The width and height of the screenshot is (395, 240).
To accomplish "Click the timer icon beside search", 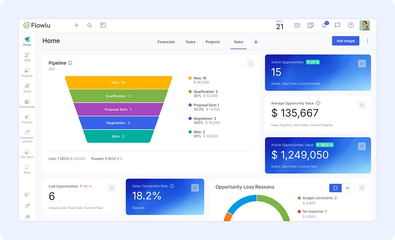I will (103, 25).
